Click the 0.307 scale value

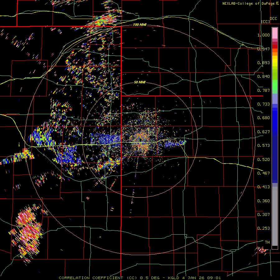264,214
